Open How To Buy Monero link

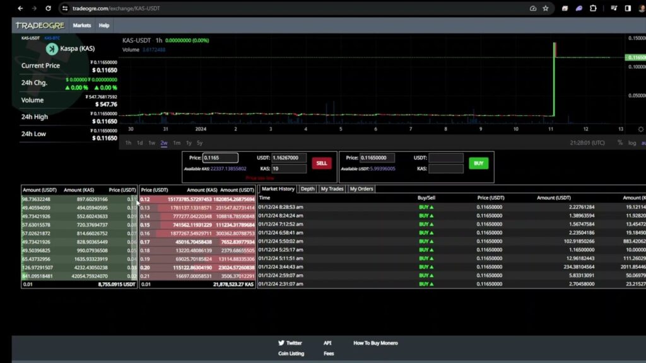tap(375, 343)
